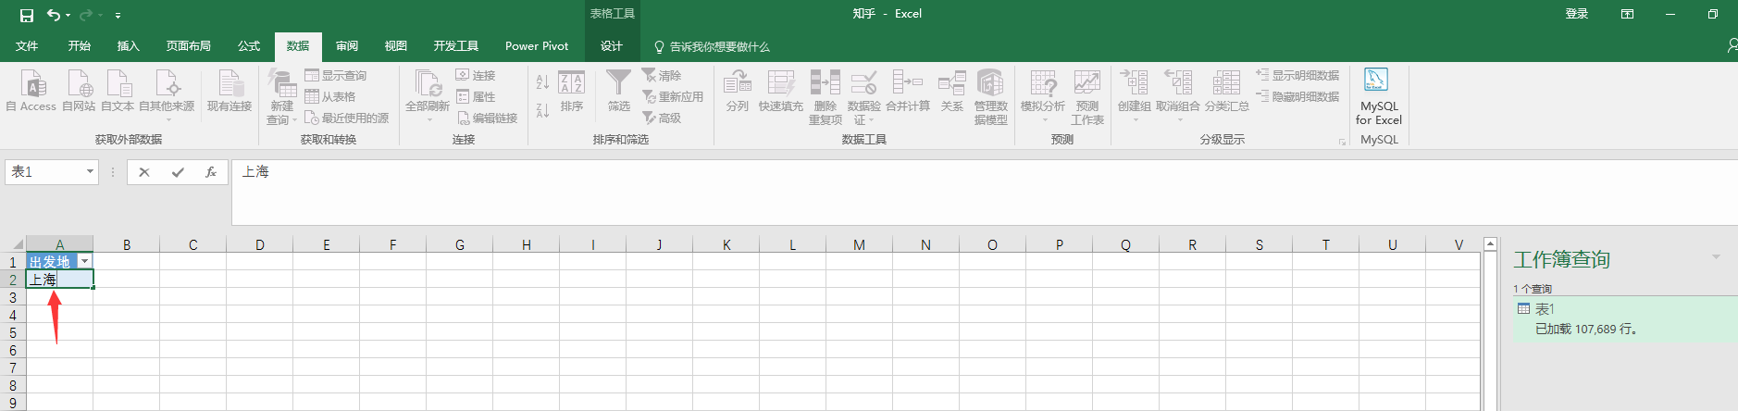The image size is (1738, 411).
Task: Open 分级显示 dialog launcher
Action: tap(1342, 142)
